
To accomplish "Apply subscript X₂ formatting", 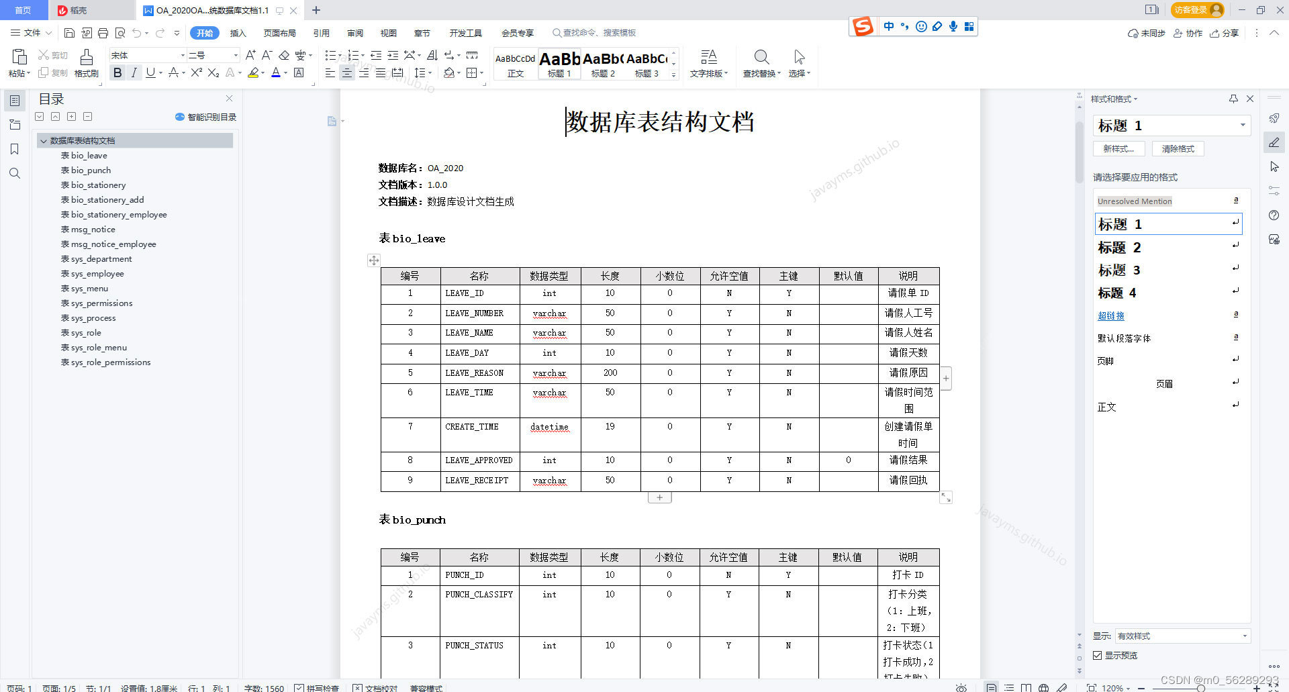I will point(213,72).
